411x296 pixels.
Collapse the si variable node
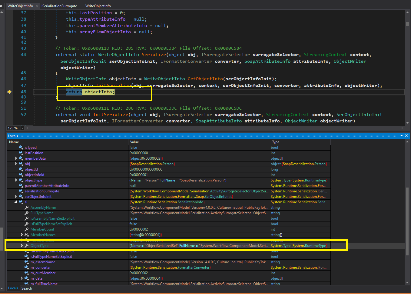tap(16, 202)
